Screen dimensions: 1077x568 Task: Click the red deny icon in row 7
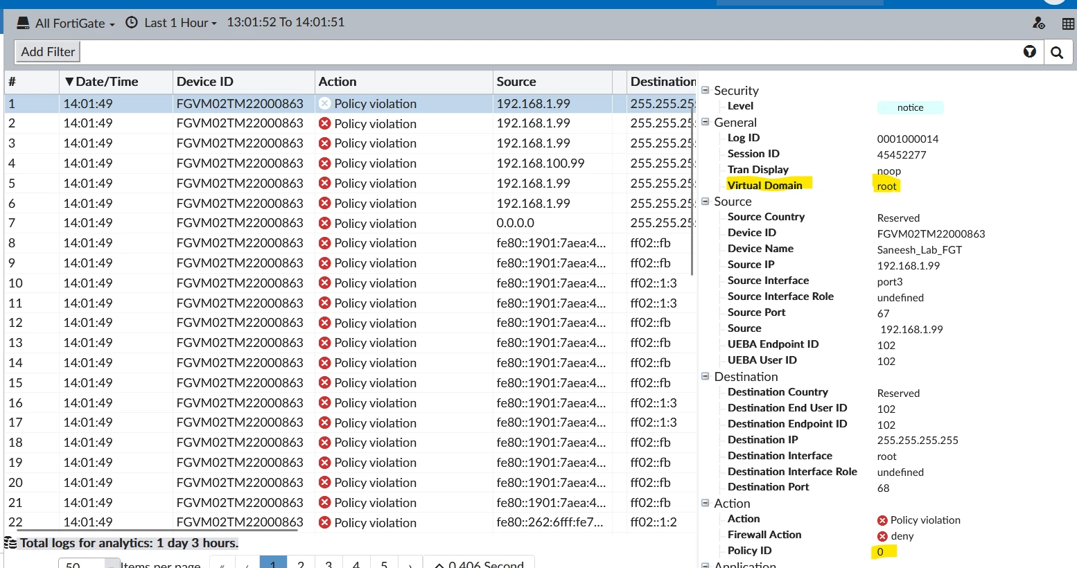click(x=324, y=223)
